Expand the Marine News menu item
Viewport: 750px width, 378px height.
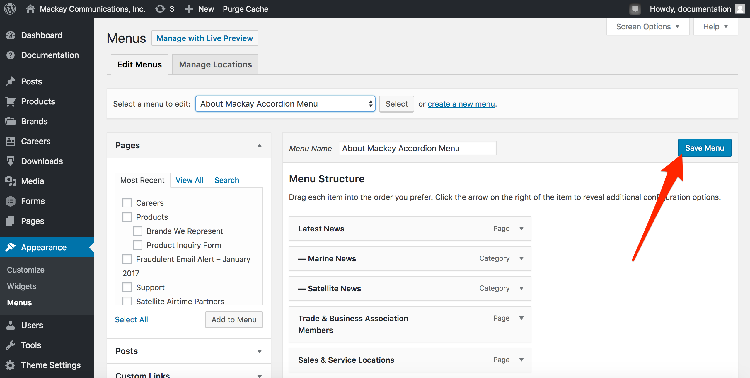point(521,258)
